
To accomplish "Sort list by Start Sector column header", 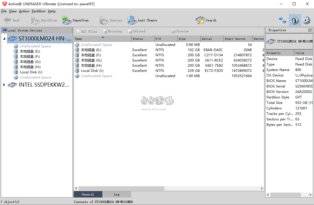I will point(238,39).
